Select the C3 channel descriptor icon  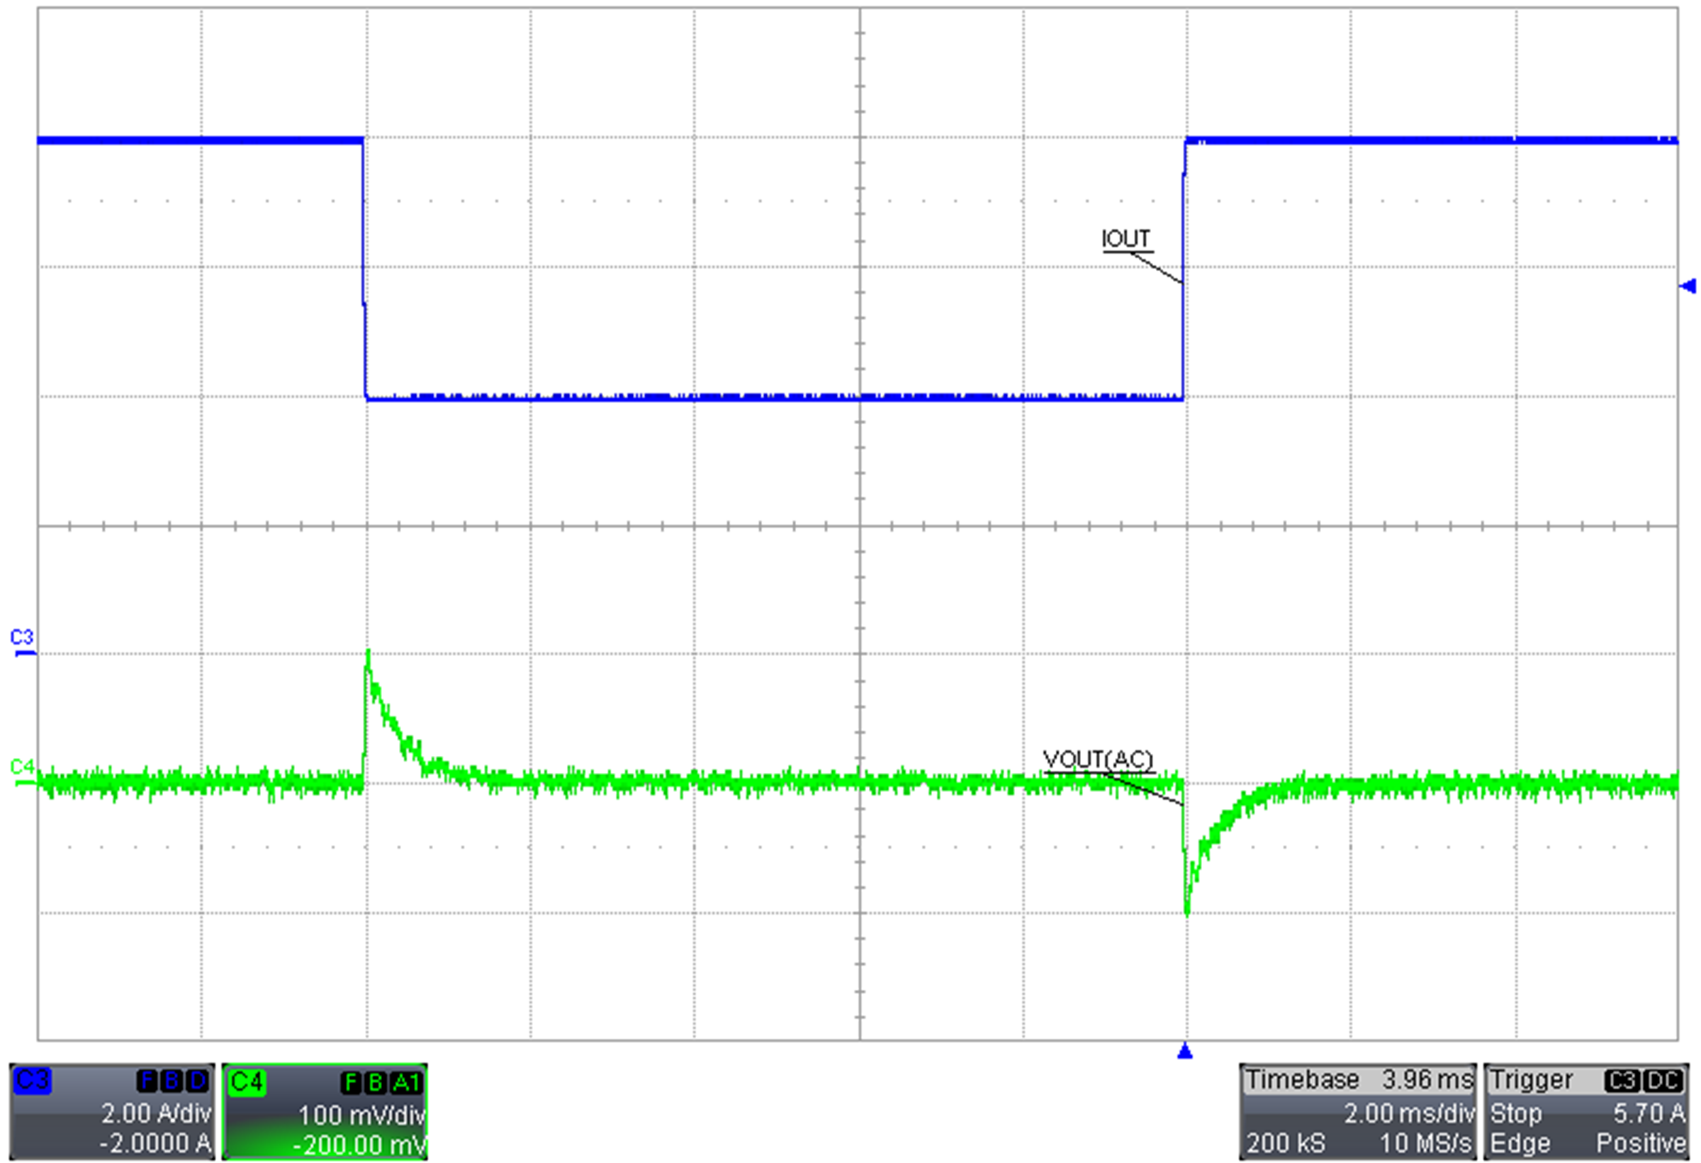click(x=31, y=1081)
